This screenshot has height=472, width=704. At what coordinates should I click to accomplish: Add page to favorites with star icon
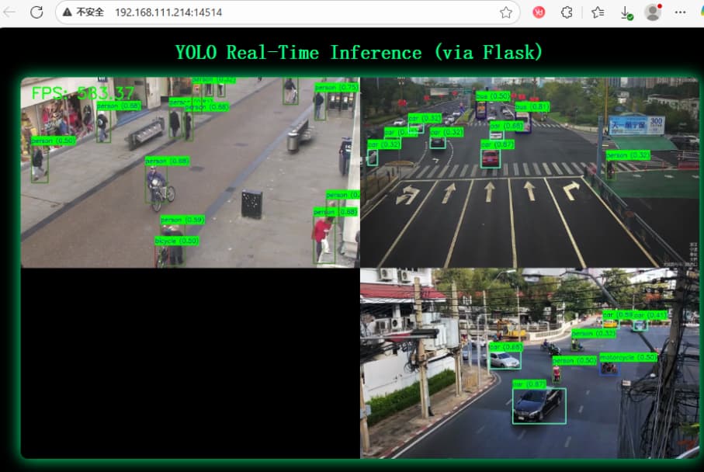click(x=505, y=12)
